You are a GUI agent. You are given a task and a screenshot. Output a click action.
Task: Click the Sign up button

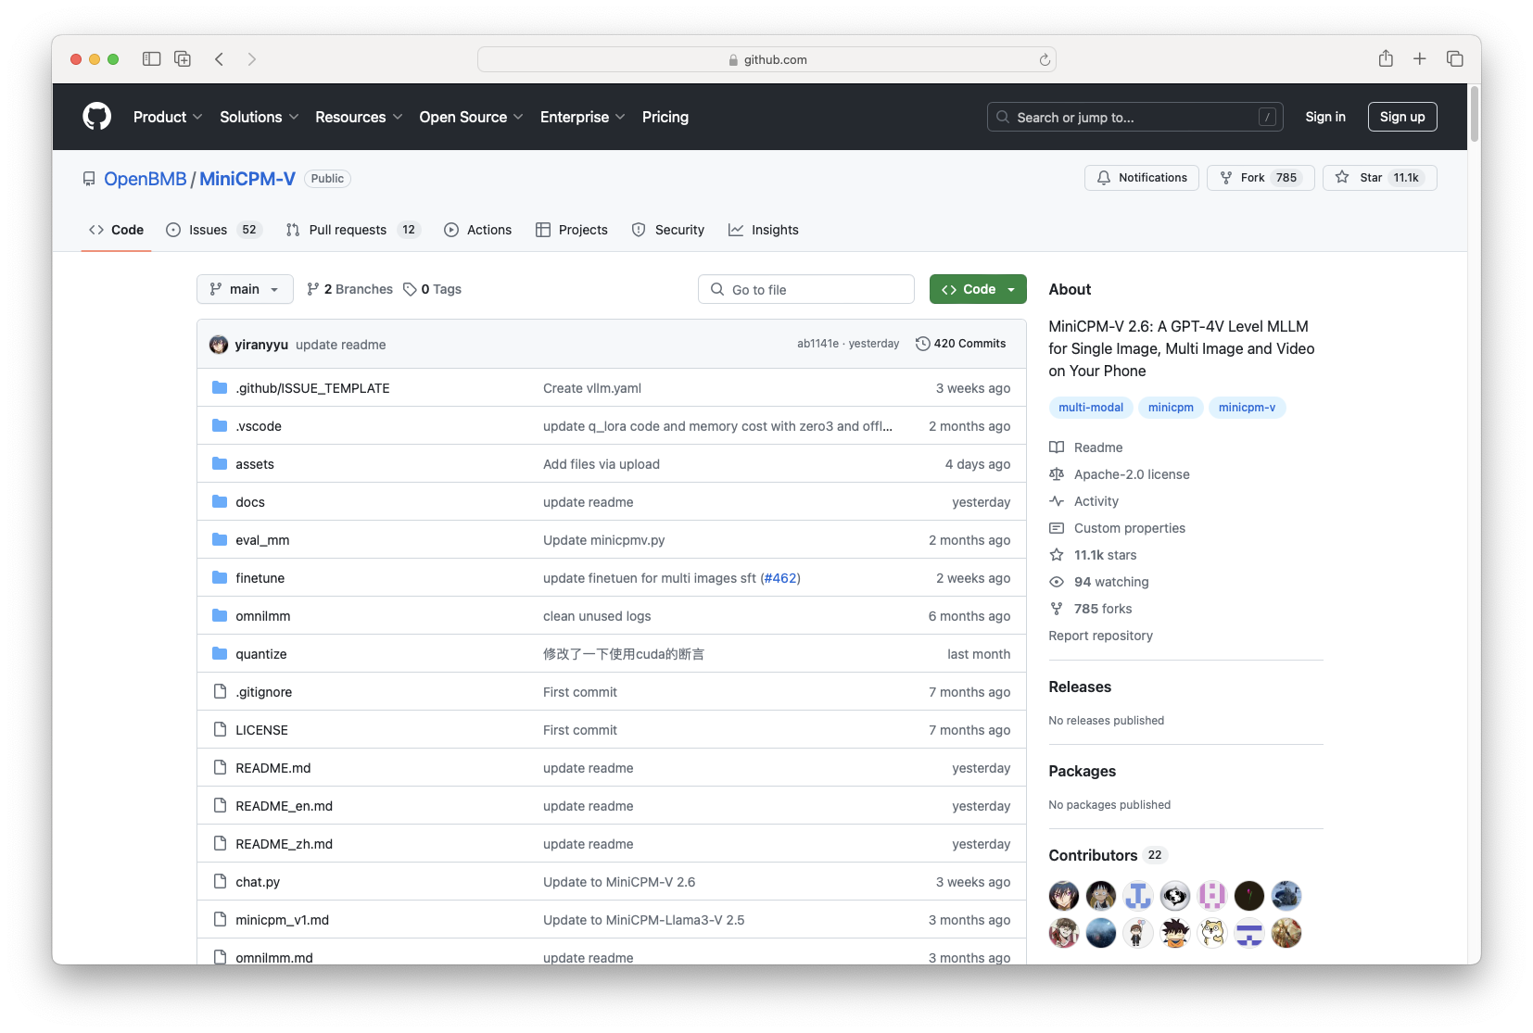pos(1402,117)
